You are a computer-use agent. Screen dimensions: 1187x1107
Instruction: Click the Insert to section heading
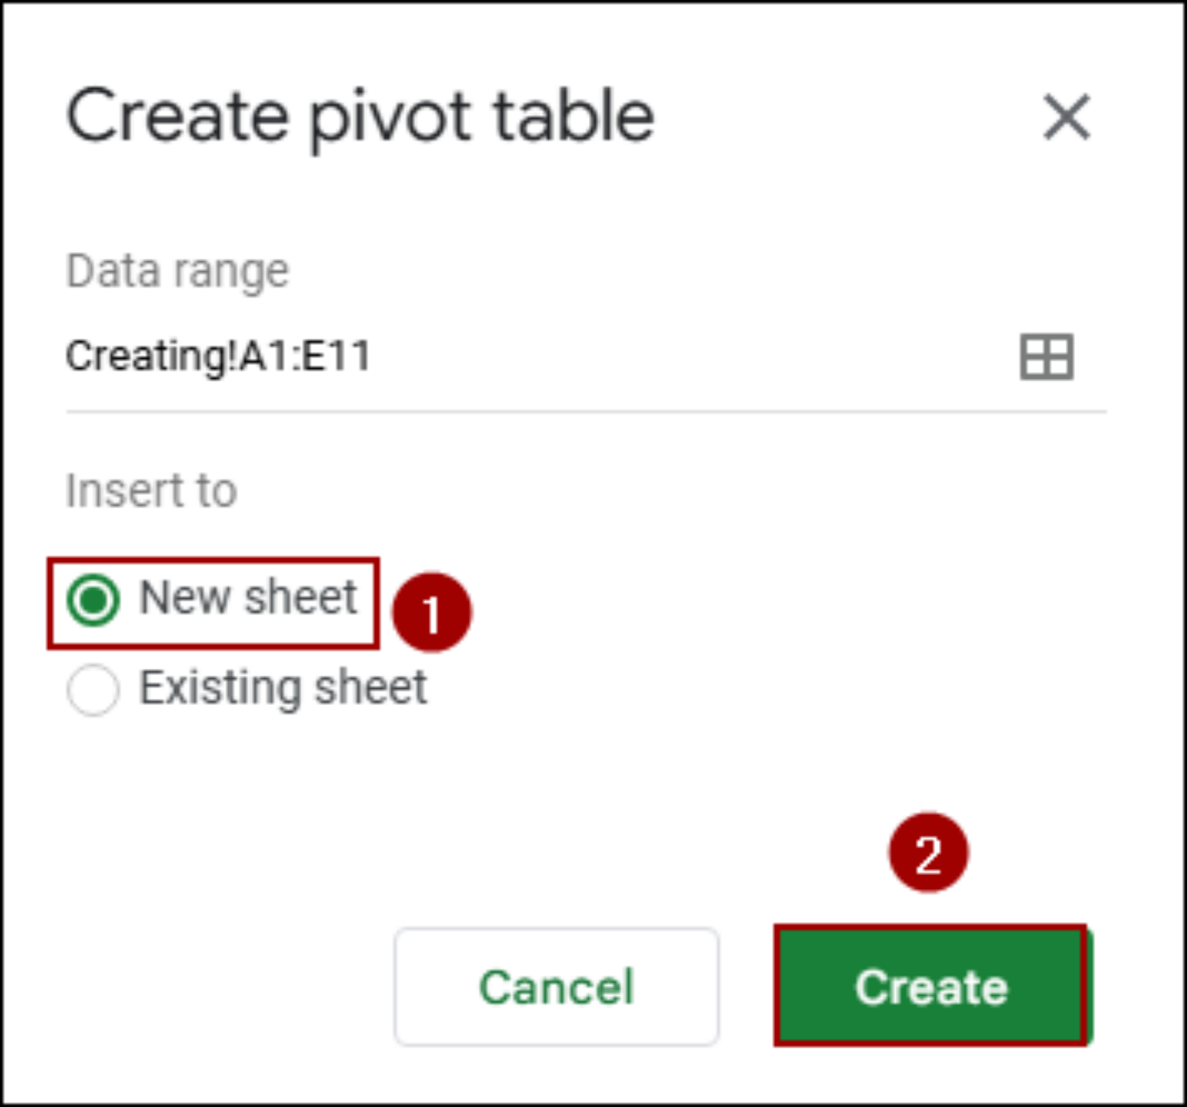(151, 489)
